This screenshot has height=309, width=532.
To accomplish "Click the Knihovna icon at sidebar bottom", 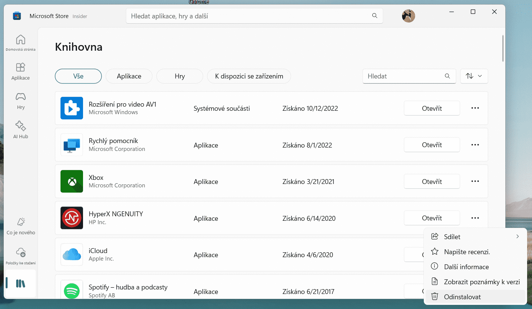I will pos(21,283).
